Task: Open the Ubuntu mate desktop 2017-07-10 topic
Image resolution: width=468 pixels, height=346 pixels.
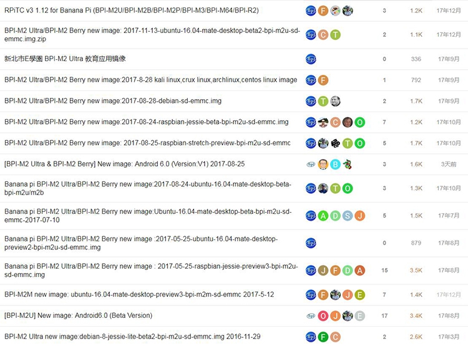Action: point(148,216)
